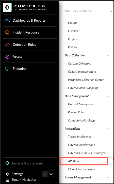The height and width of the screenshot is (184, 114).
Task: Collapse the Data Collection section
Action: 108,55
